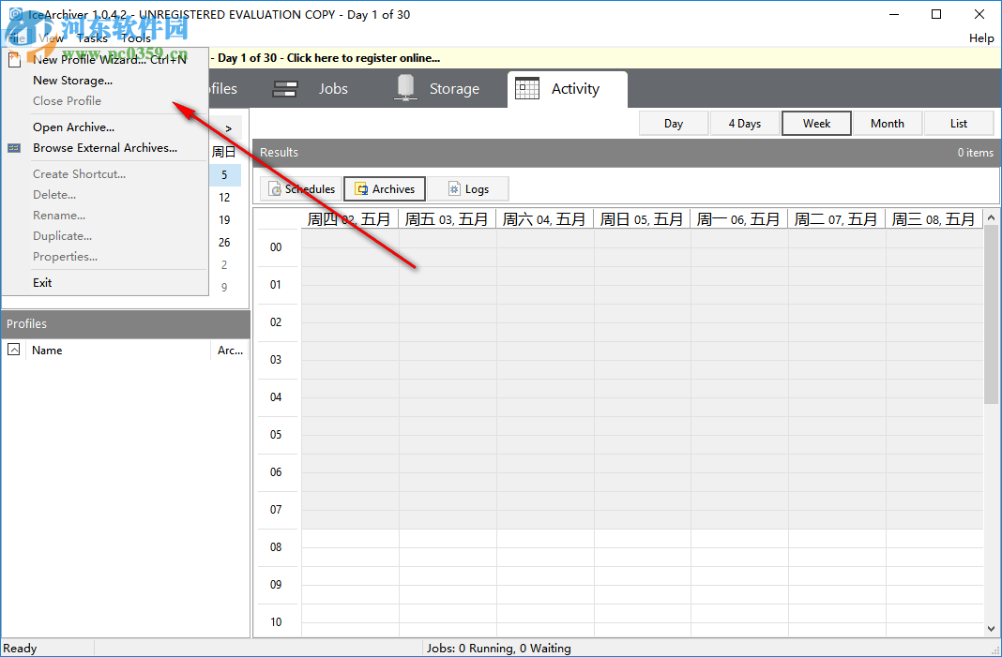
Task: Select day 12 in the mini calendar
Action: (224, 198)
